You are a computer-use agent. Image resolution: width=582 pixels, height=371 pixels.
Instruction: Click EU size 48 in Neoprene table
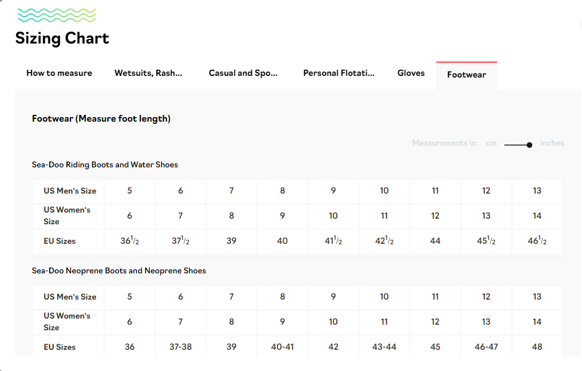[x=537, y=347]
